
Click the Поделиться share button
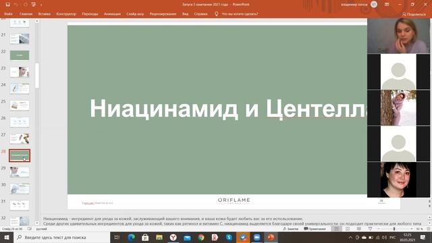pyautogui.click(x=414, y=14)
